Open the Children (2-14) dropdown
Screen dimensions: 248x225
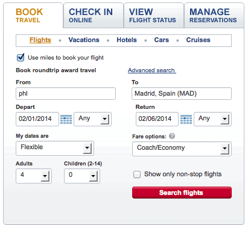pos(82,176)
